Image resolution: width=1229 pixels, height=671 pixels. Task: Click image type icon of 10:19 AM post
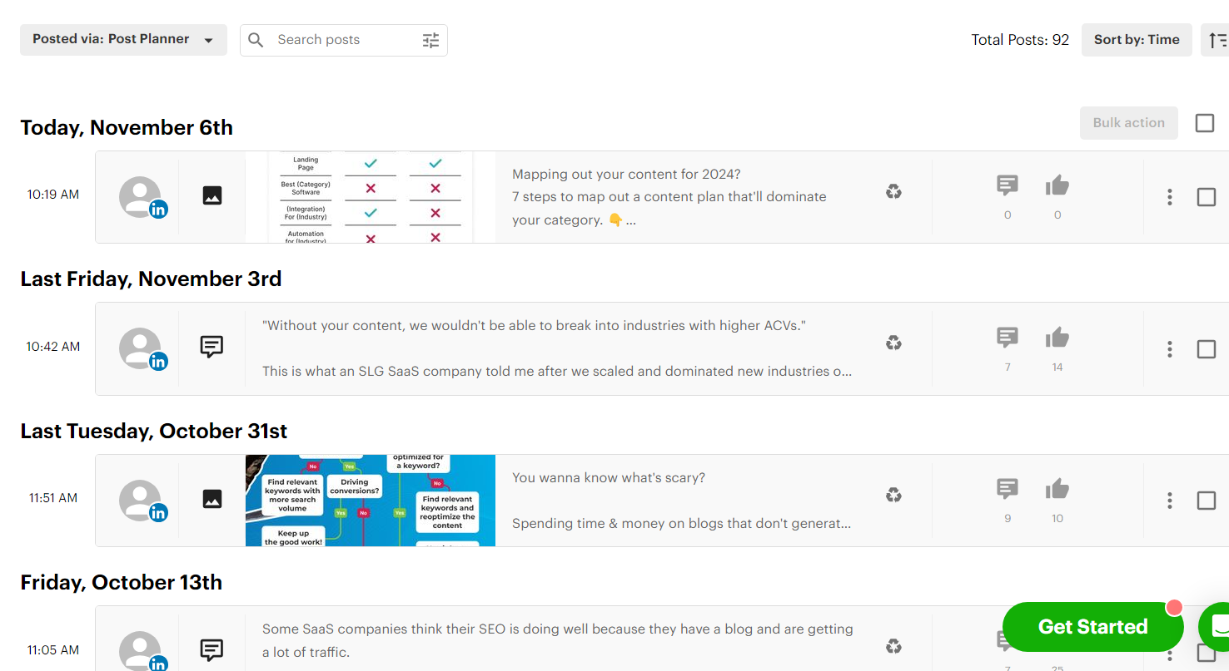click(212, 196)
